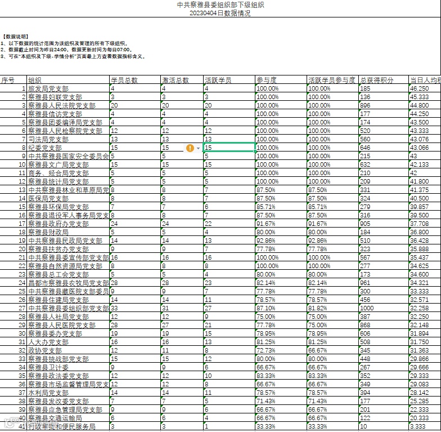Select cell 察雅县妇联党支部
The image size is (441, 432).
click(68, 97)
